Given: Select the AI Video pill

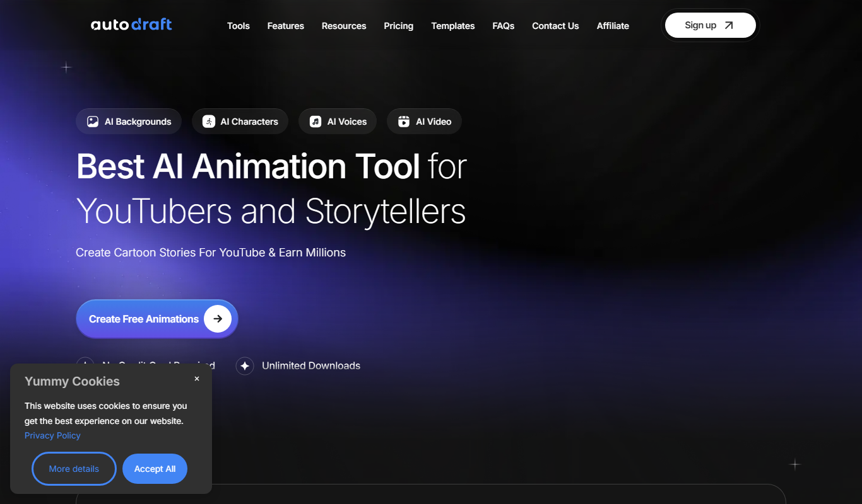Looking at the screenshot, I should pyautogui.click(x=425, y=122).
